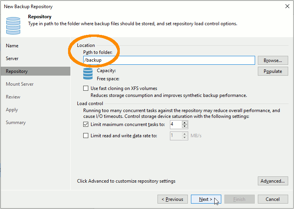The image size is (294, 209).
Task: Click the Browse button
Action: [273, 60]
